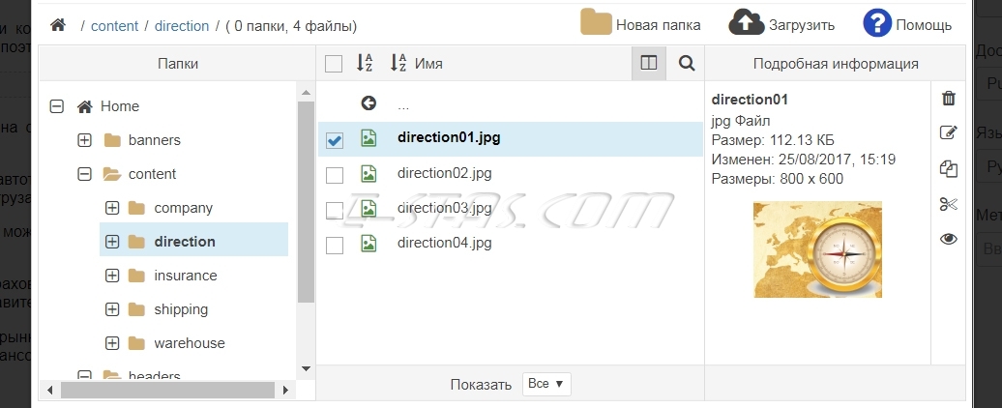Delete the file with the trash icon
Screen dimensions: 1002x408
949,98
